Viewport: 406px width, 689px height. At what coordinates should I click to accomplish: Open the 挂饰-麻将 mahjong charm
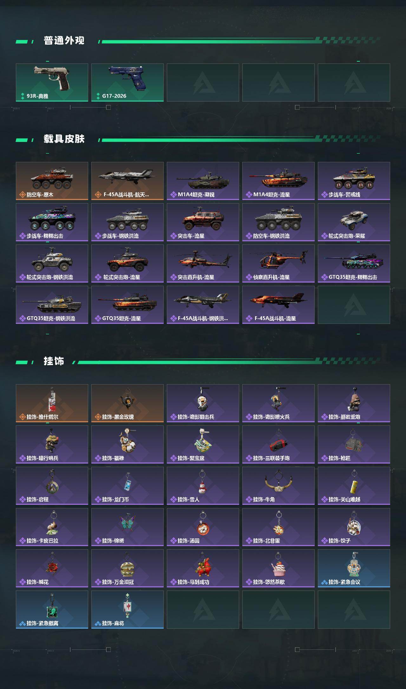pyautogui.click(x=128, y=610)
